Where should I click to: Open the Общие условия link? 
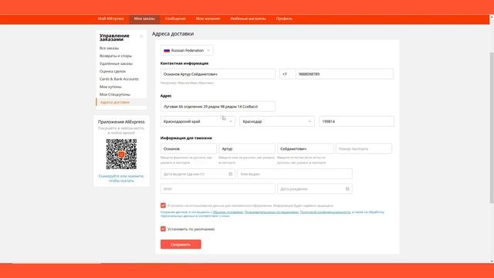pyautogui.click(x=228, y=212)
